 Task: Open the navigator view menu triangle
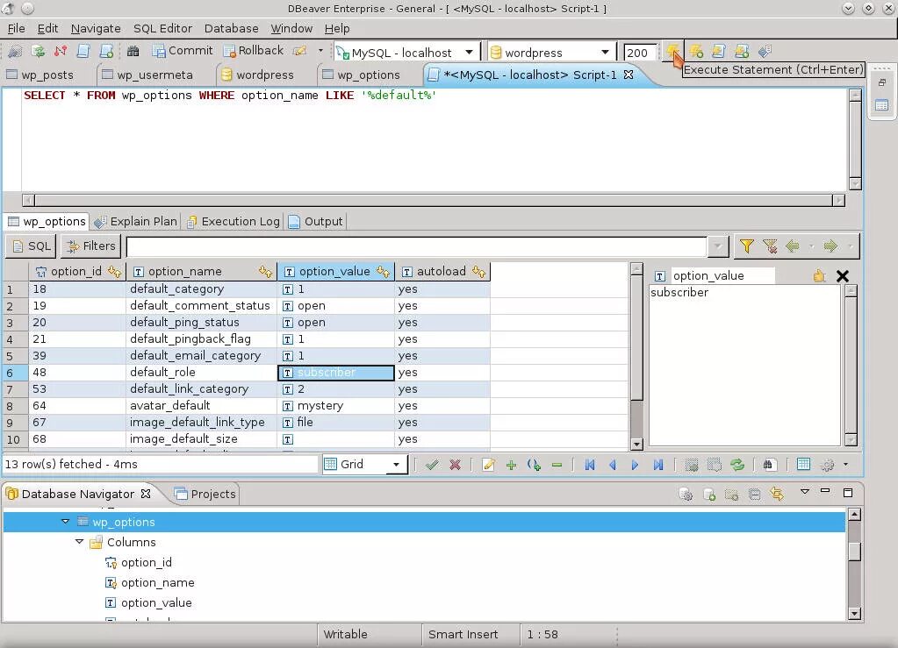coord(805,491)
